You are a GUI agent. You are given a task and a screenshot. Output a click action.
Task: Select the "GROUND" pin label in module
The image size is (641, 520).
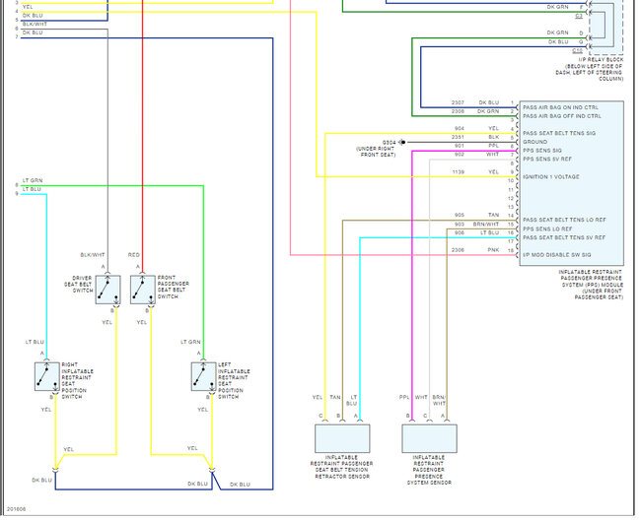coord(535,142)
